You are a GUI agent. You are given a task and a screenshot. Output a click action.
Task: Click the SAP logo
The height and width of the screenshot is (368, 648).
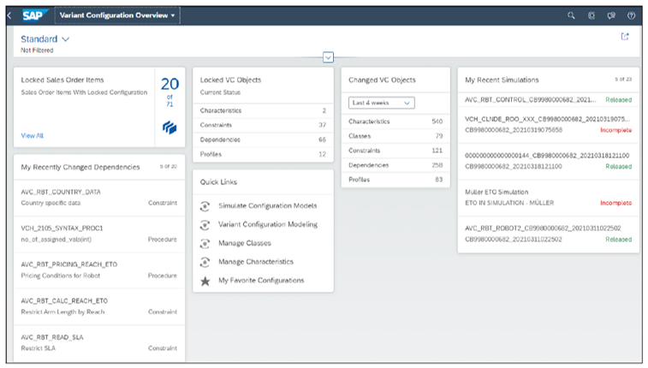pyautogui.click(x=34, y=15)
